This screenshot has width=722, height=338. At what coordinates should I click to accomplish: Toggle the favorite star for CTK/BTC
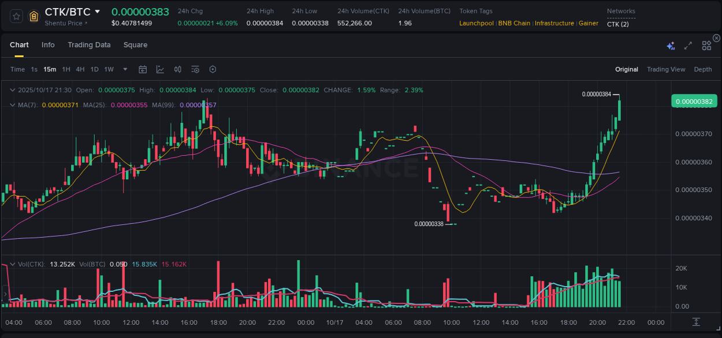16,16
